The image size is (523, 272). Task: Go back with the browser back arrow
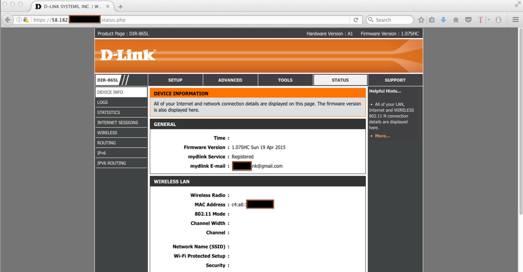tap(8, 20)
